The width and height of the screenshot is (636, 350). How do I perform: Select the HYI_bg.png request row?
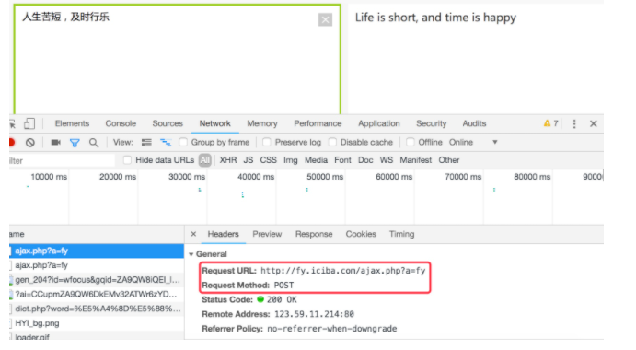(97, 323)
